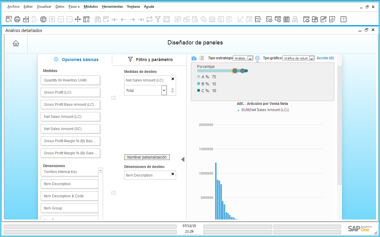Viewport: 380px width, 237px height.
Task: Click the First Data Record arrow
Action: click(x=115, y=19)
